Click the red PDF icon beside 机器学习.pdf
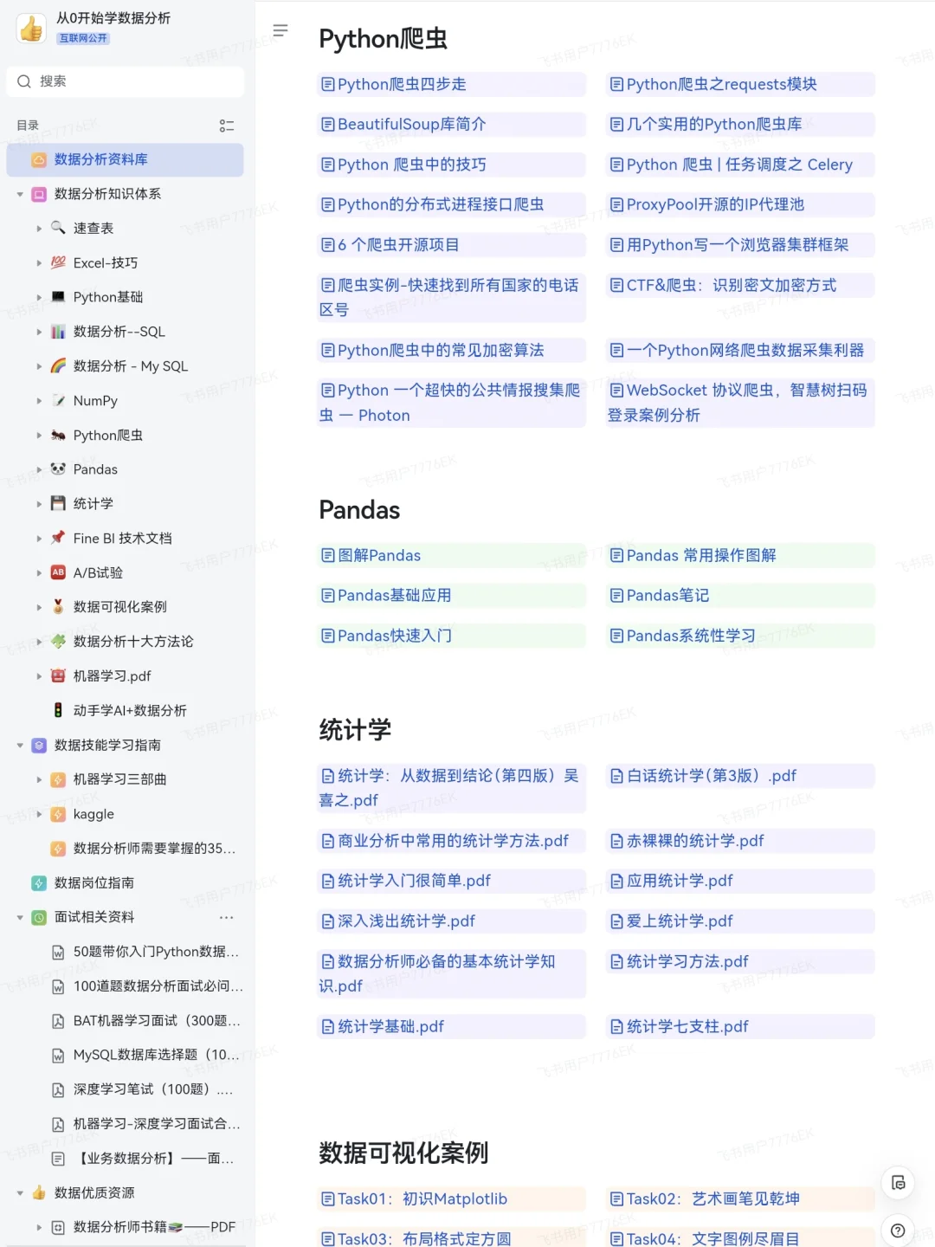The width and height of the screenshot is (935, 1247). pos(57,676)
